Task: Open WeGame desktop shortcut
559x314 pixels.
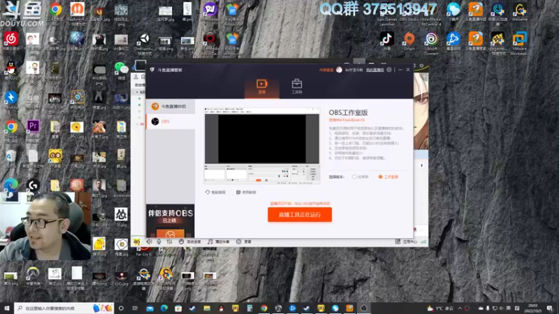Action: coord(519,12)
